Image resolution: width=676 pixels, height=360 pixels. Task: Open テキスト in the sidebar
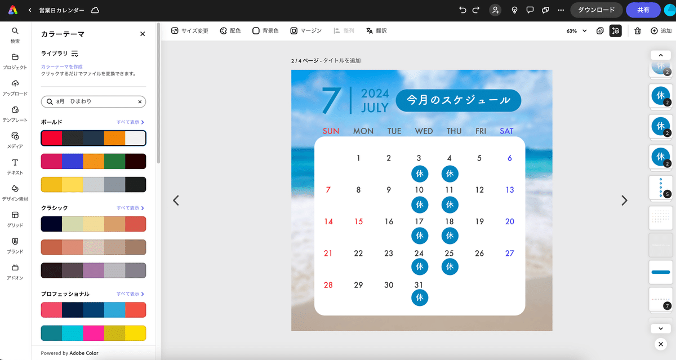15,166
